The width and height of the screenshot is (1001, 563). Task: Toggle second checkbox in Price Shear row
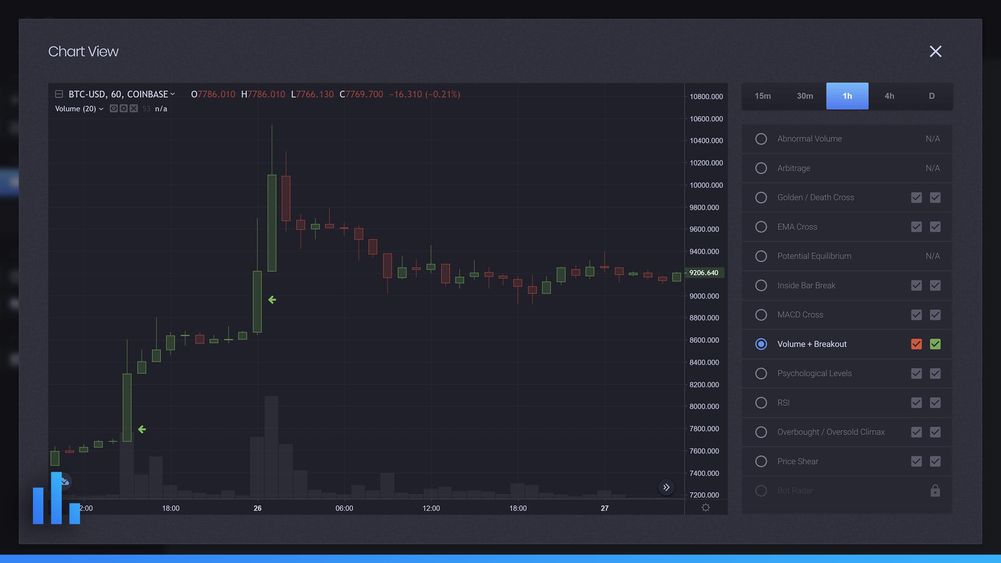[935, 461]
